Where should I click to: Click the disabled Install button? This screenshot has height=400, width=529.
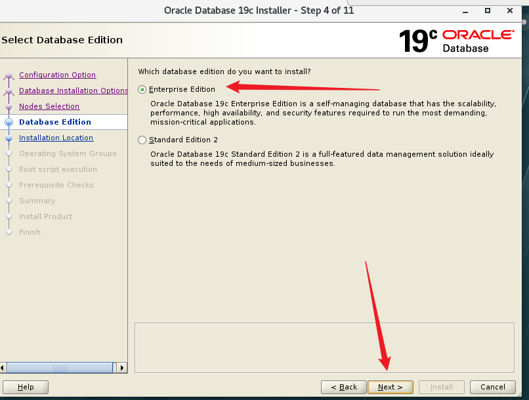pos(441,387)
